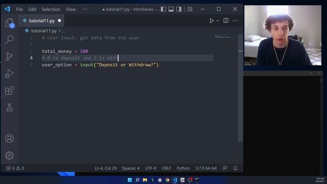Image resolution: width=327 pixels, height=184 pixels.
Task: Open the Extensions view
Action: click(9, 90)
